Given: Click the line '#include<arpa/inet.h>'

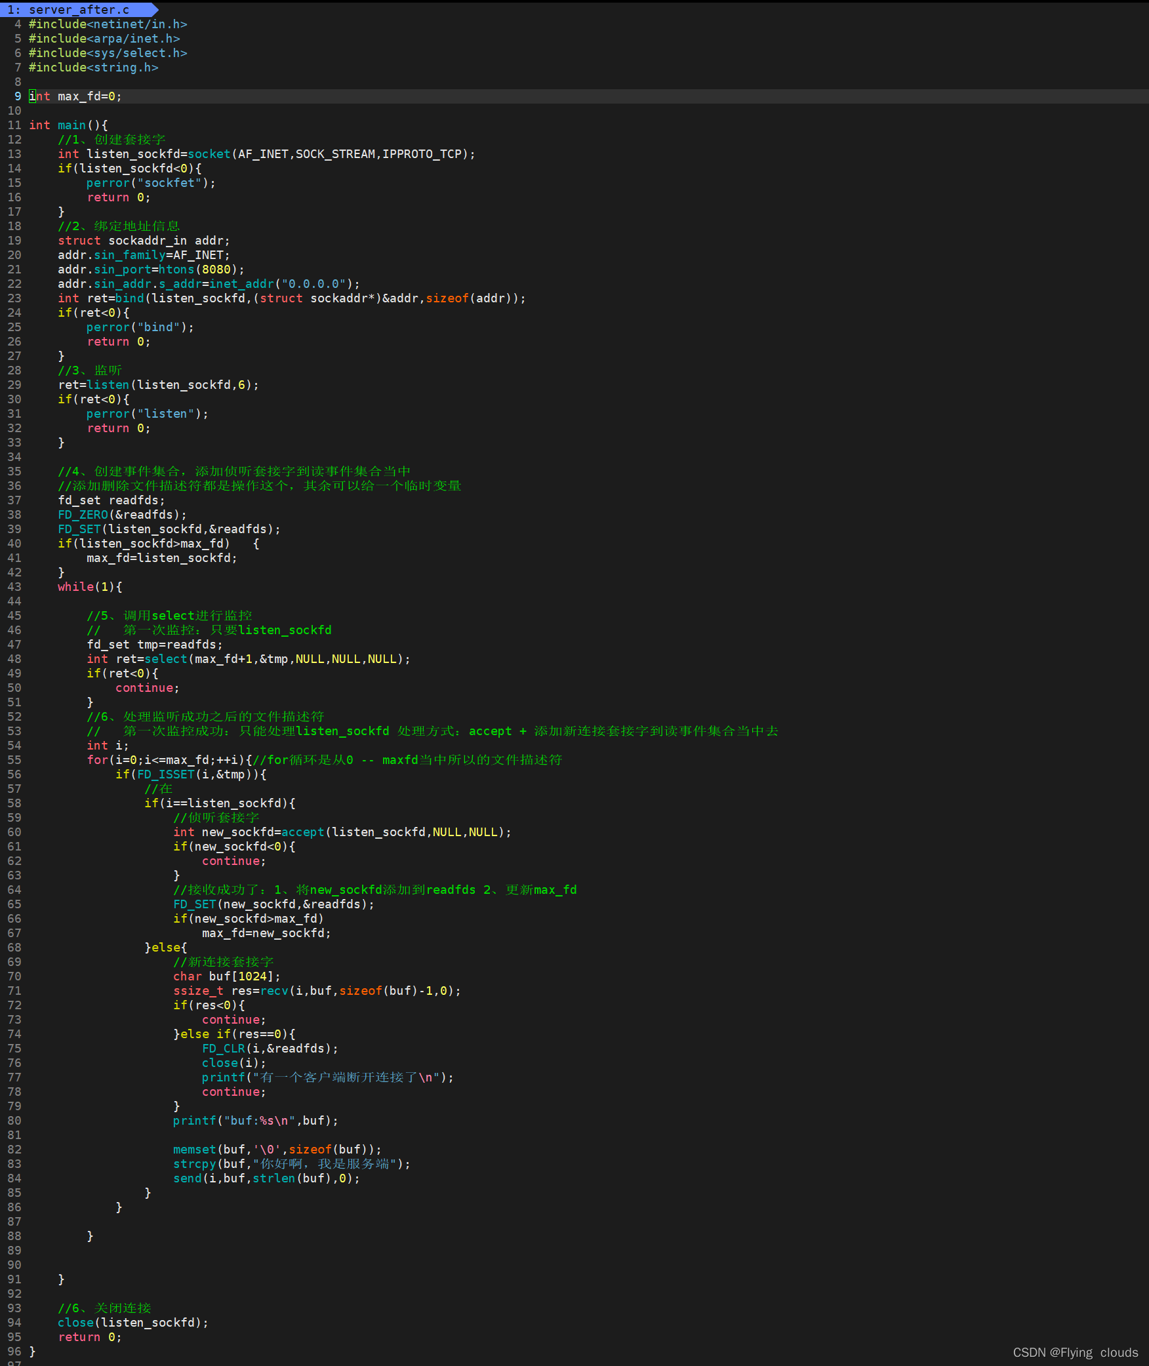Looking at the screenshot, I should pos(104,39).
